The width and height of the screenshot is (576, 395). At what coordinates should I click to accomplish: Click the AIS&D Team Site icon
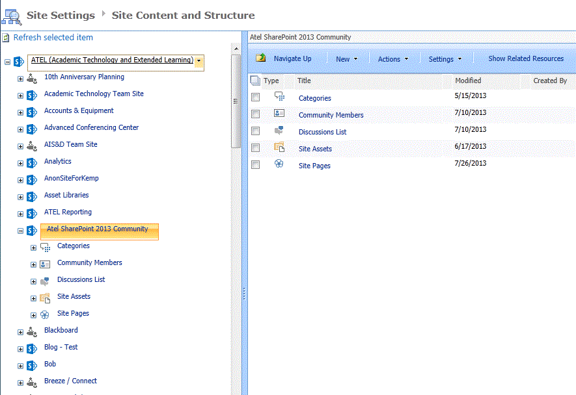[32, 146]
